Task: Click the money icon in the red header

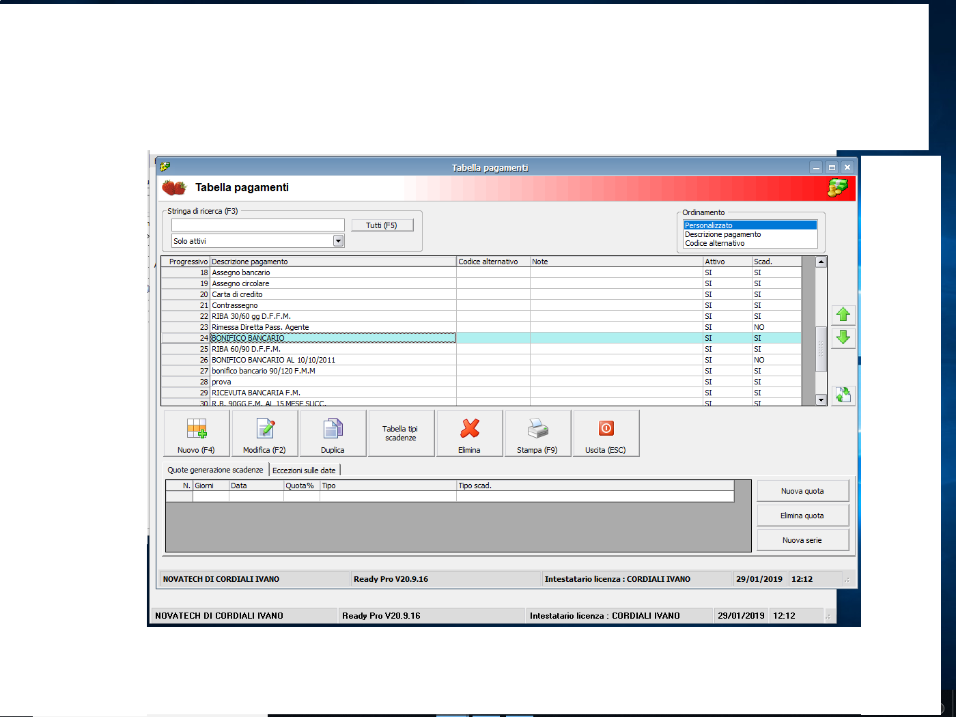Action: [x=838, y=187]
